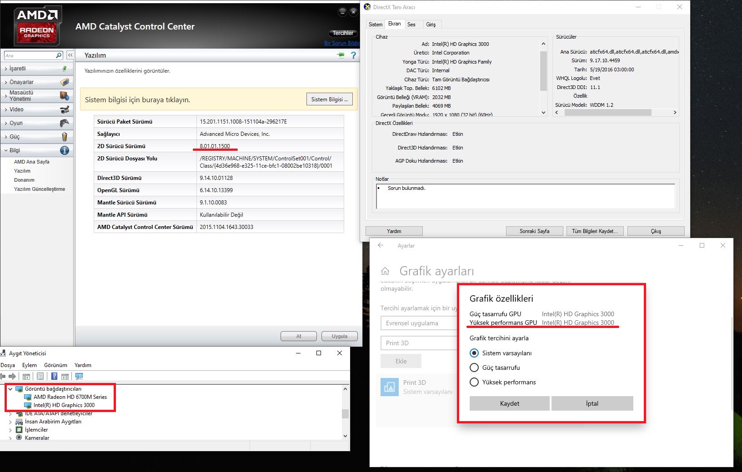Open the Evrensel uygulama dropdown
The width and height of the screenshot is (742, 472).
pyautogui.click(x=419, y=323)
